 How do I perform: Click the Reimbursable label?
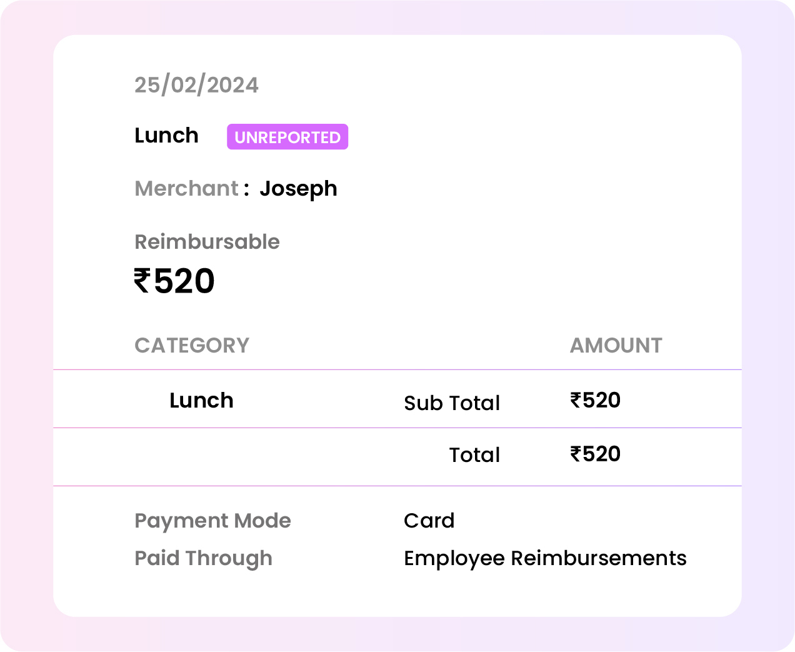click(207, 242)
